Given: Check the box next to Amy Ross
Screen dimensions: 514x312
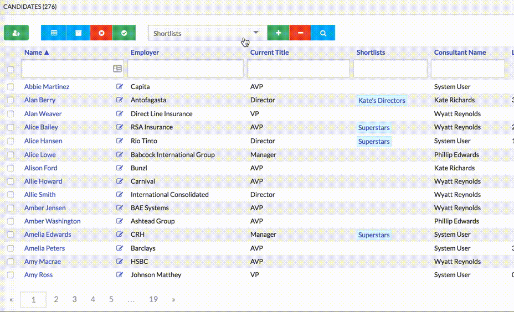Looking at the screenshot, I should click(11, 275).
